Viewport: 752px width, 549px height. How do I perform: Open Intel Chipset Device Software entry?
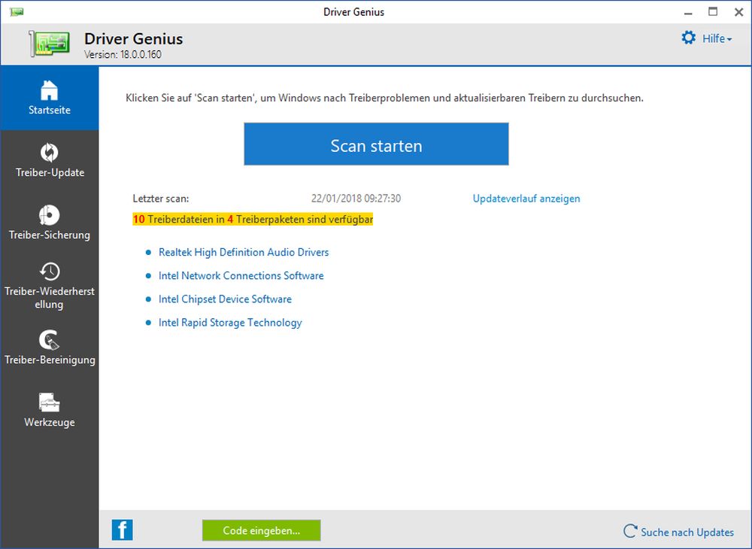(225, 299)
